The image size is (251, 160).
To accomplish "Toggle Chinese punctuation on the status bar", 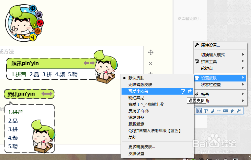I will point(219,111).
